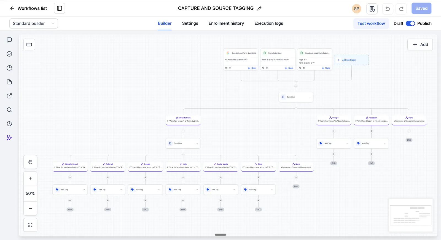Zoom out with the minus button

tap(30, 208)
